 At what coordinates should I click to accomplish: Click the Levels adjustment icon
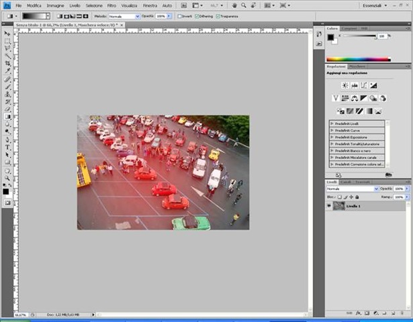(354, 85)
